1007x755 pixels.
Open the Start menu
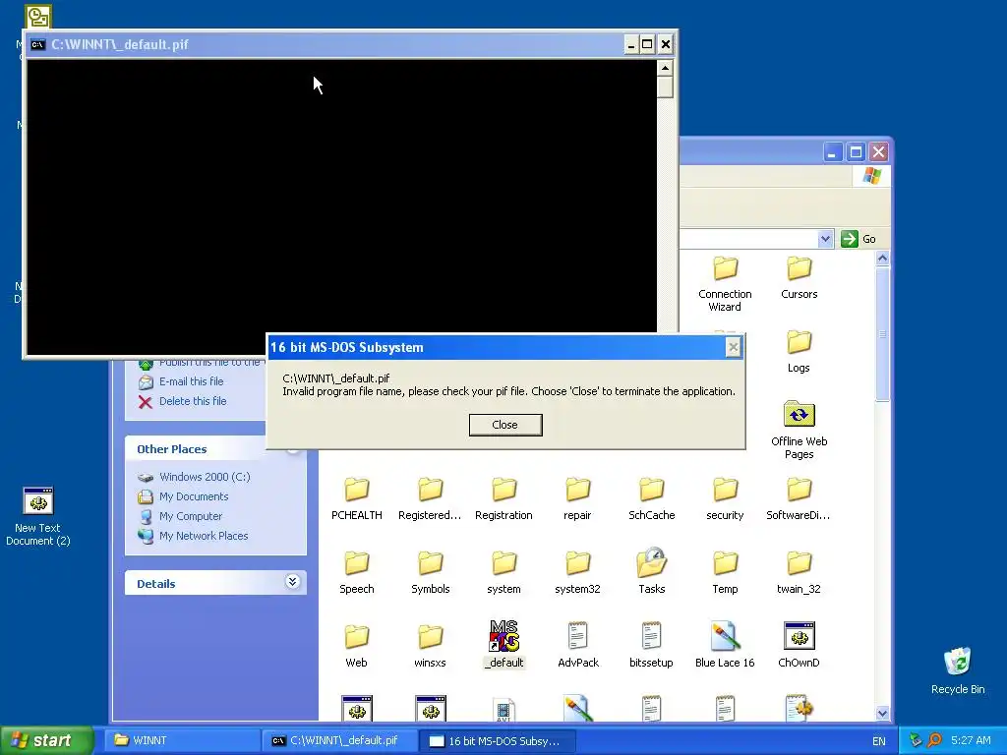tap(46, 740)
